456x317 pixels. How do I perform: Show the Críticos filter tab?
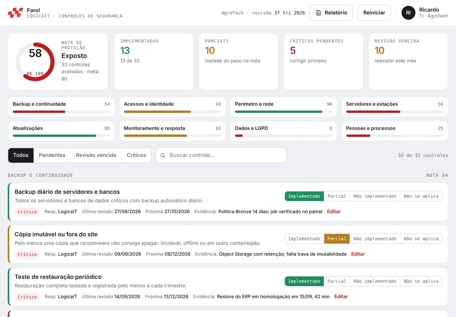click(136, 155)
